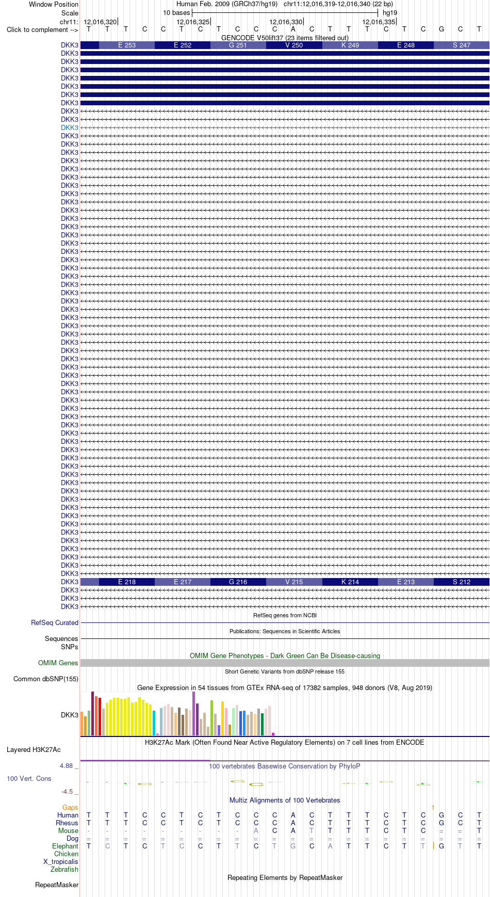Select codon block 'S 247'
The height and width of the screenshot is (897, 490).
coord(462,45)
